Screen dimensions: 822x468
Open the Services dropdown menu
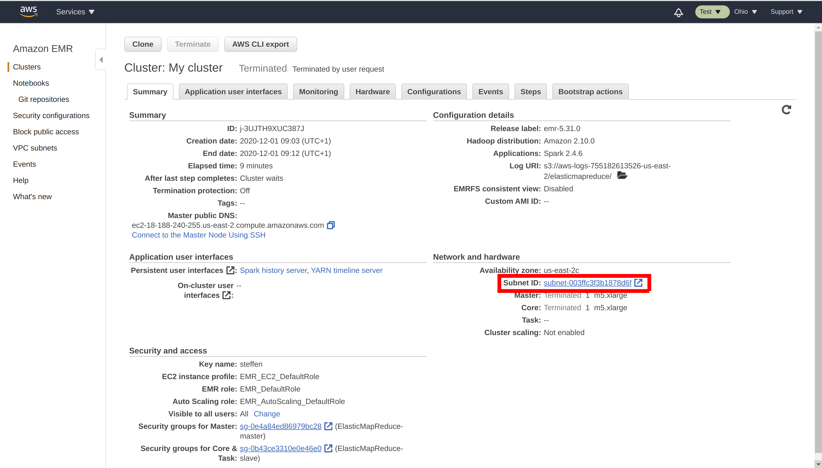click(74, 11)
